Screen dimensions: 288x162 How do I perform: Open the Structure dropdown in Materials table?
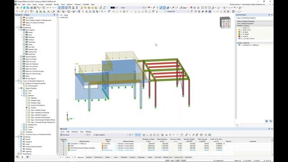pos(85,135)
